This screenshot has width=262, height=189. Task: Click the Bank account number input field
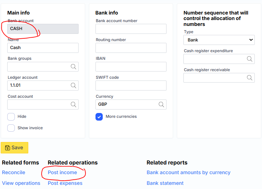point(131,29)
